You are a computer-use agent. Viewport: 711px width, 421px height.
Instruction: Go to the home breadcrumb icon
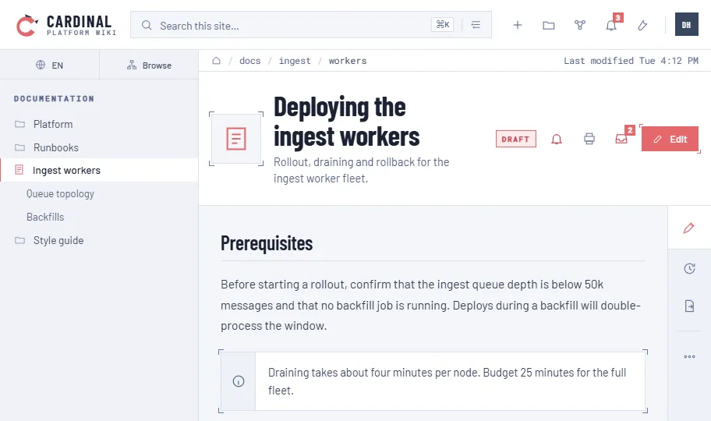coord(216,60)
